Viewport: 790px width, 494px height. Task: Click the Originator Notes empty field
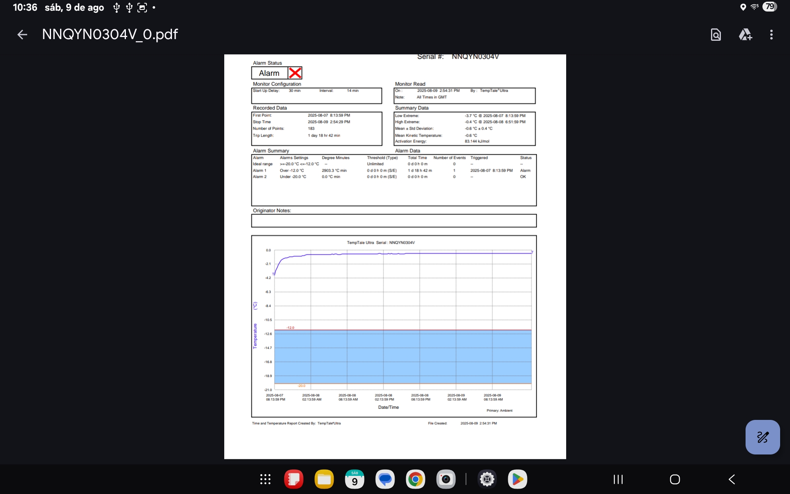tap(394, 221)
